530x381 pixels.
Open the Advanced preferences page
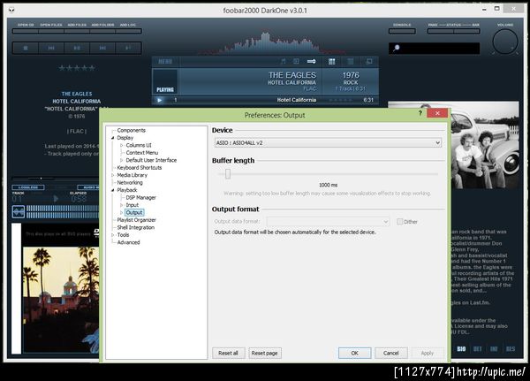pos(128,242)
